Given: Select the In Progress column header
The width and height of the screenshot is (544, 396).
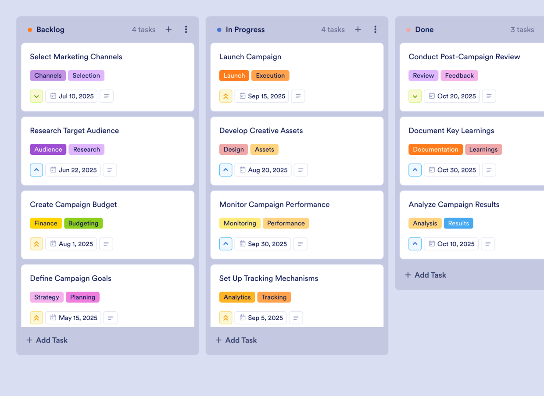Looking at the screenshot, I should [246, 29].
